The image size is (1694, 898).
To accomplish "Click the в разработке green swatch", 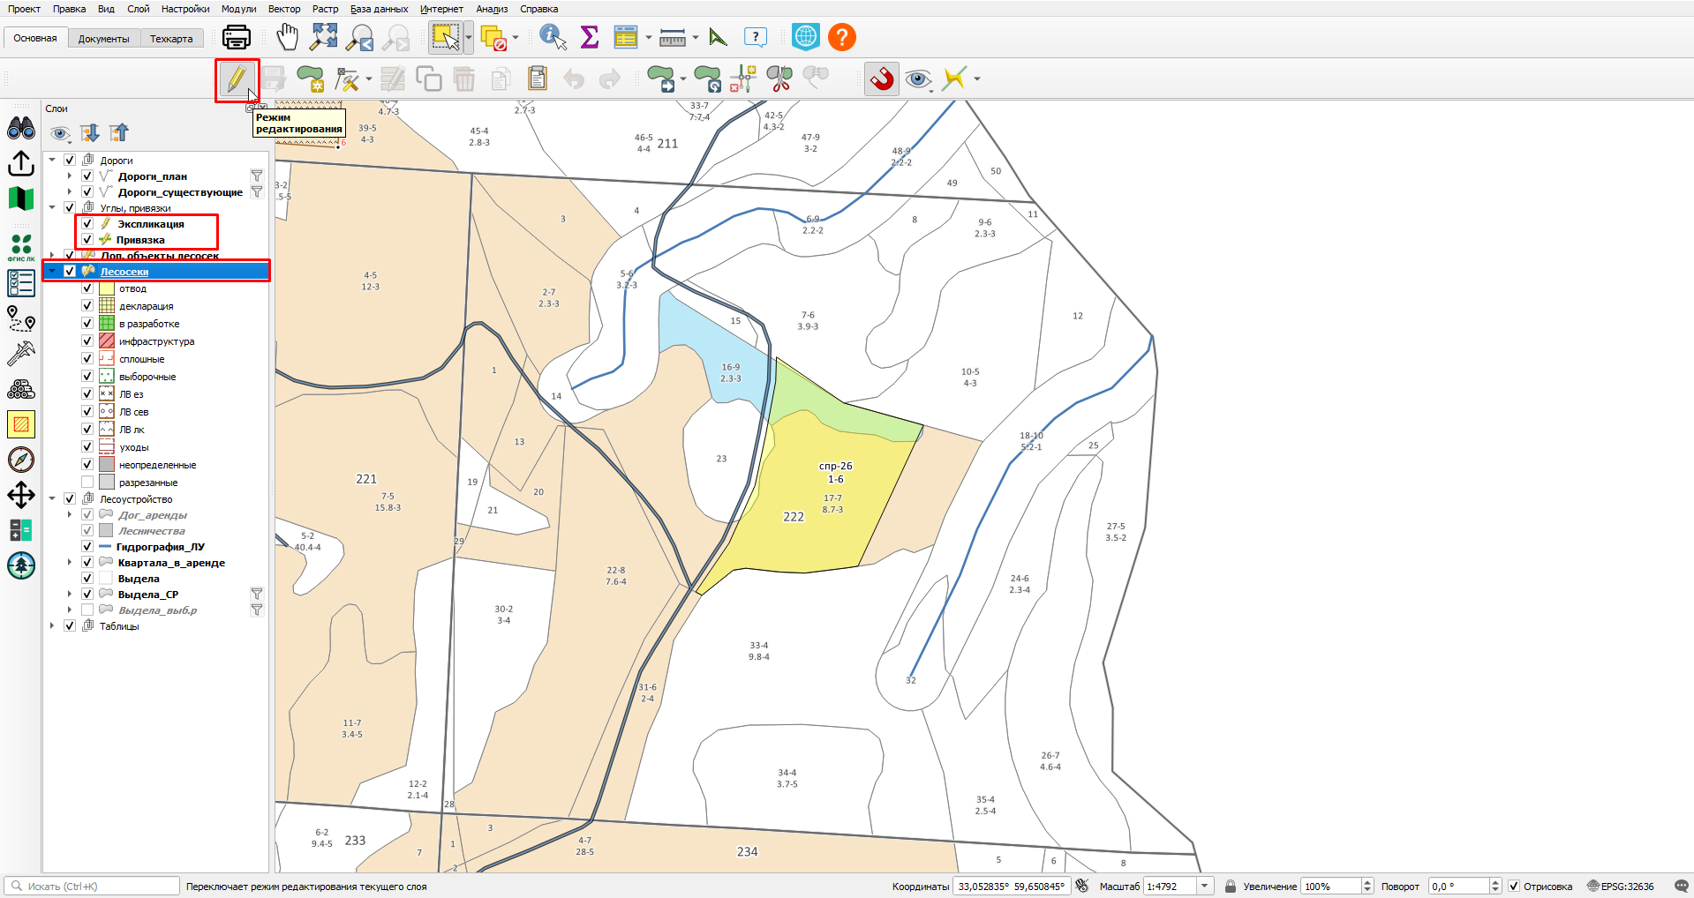I will coord(107,323).
